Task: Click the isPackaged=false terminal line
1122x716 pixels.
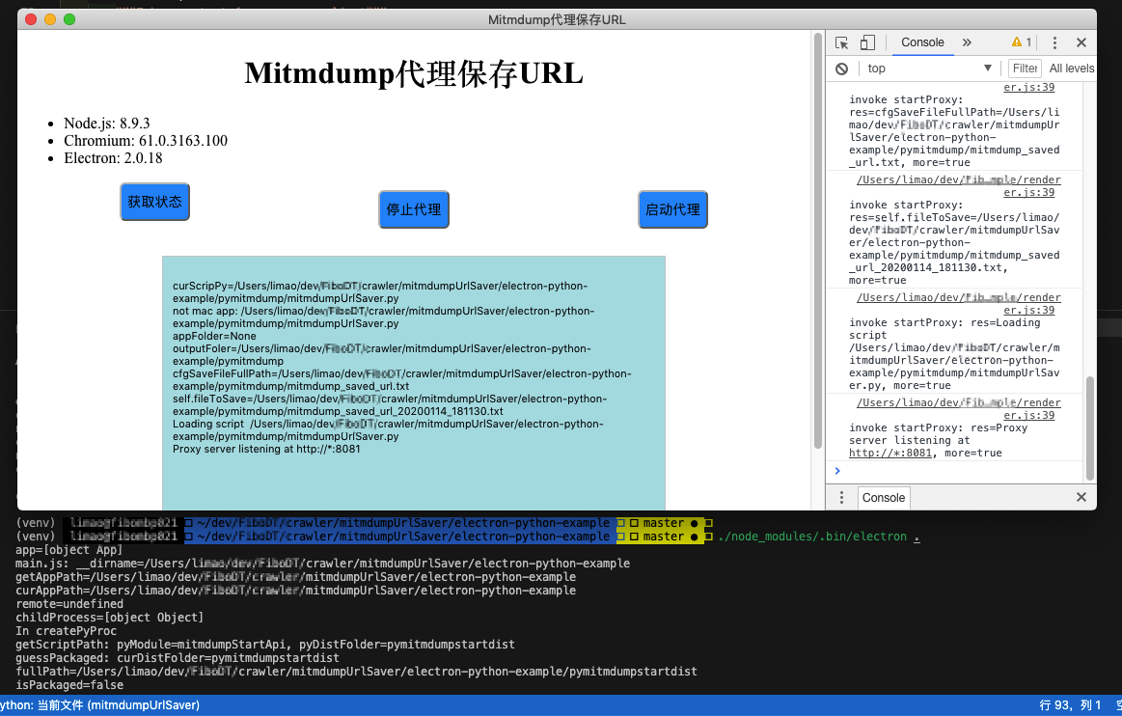Action: [69, 685]
